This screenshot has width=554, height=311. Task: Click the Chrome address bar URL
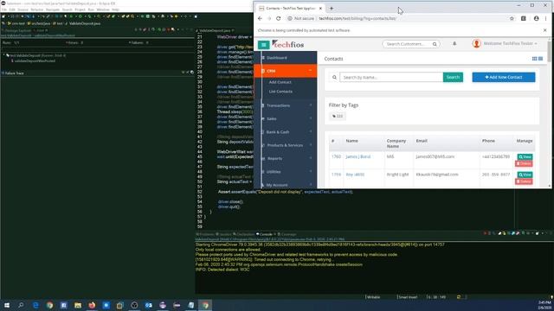tap(358, 18)
